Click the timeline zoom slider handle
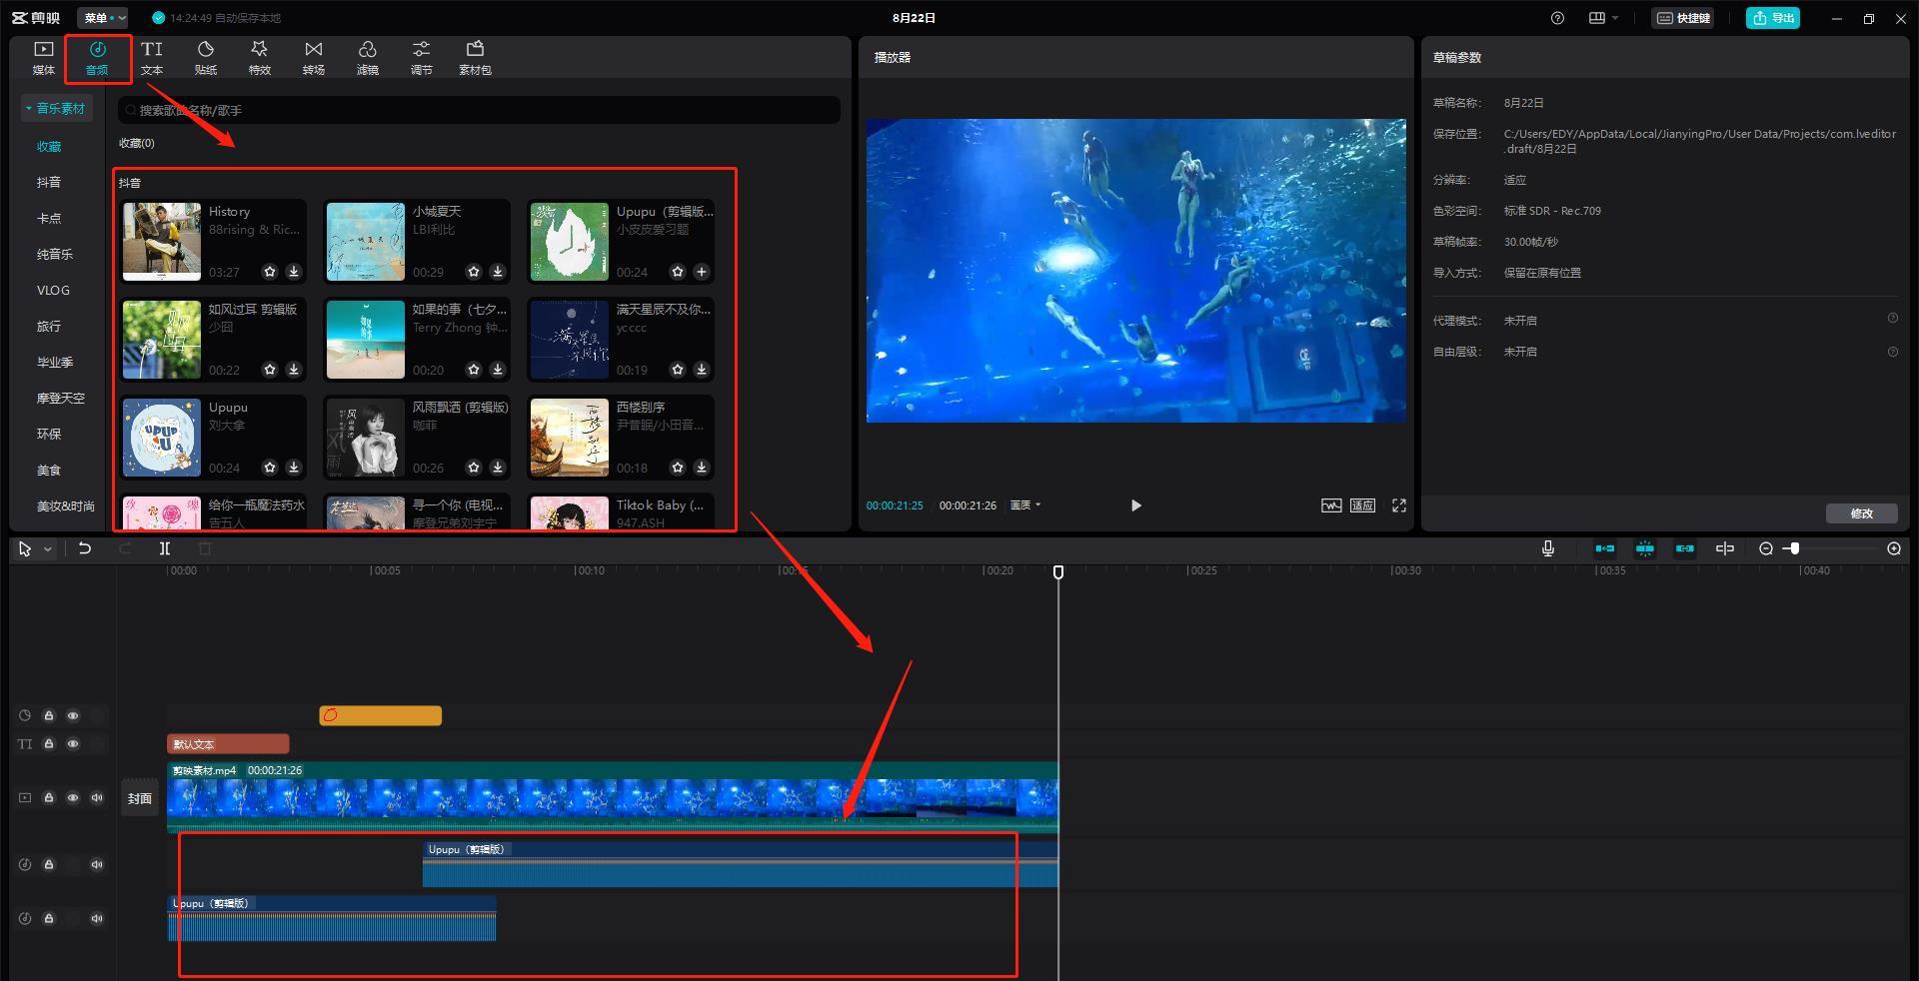The width and height of the screenshot is (1919, 981). click(x=1795, y=548)
